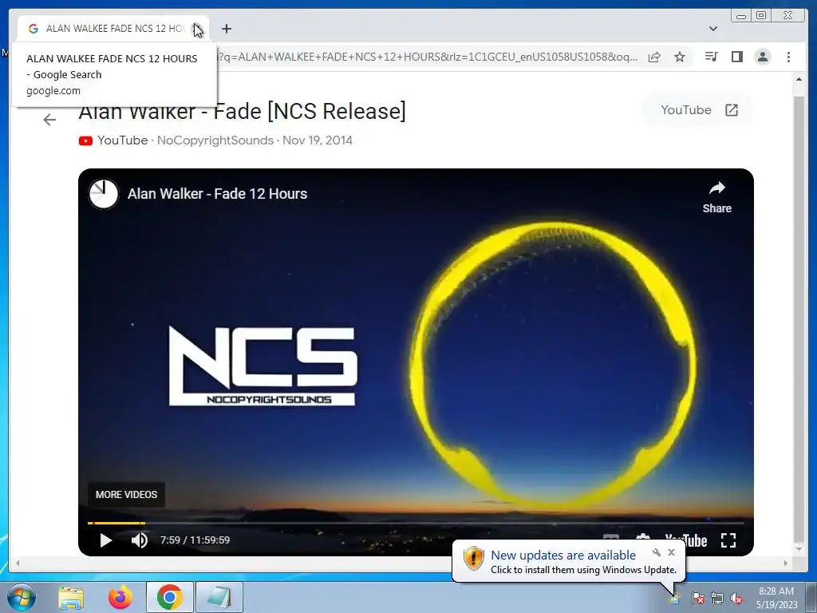Open the Chrome profile avatar menu
Screen dimensions: 817x613
coord(762,57)
